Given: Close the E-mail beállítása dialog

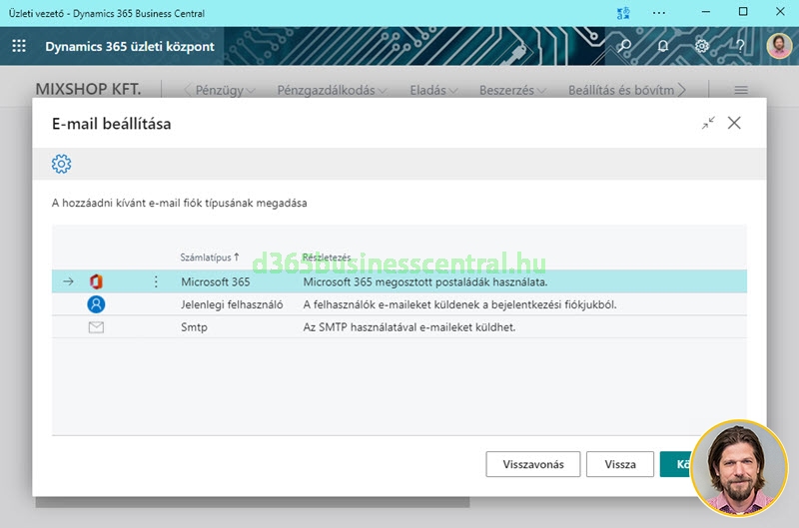Looking at the screenshot, I should pos(734,123).
